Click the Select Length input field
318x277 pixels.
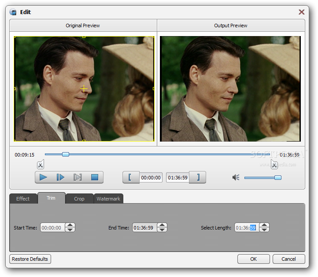247,228
